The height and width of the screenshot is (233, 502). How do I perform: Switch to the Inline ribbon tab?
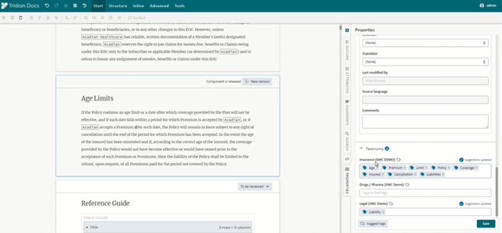pos(138,6)
